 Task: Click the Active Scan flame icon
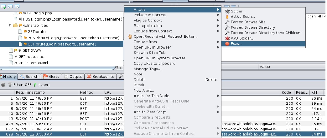(x=227, y=17)
